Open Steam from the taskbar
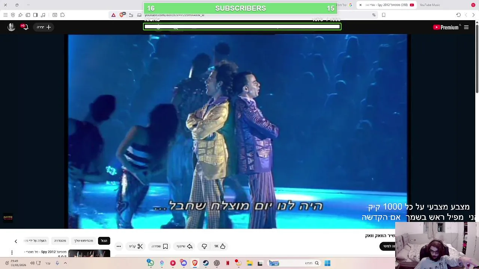 click(x=206, y=263)
